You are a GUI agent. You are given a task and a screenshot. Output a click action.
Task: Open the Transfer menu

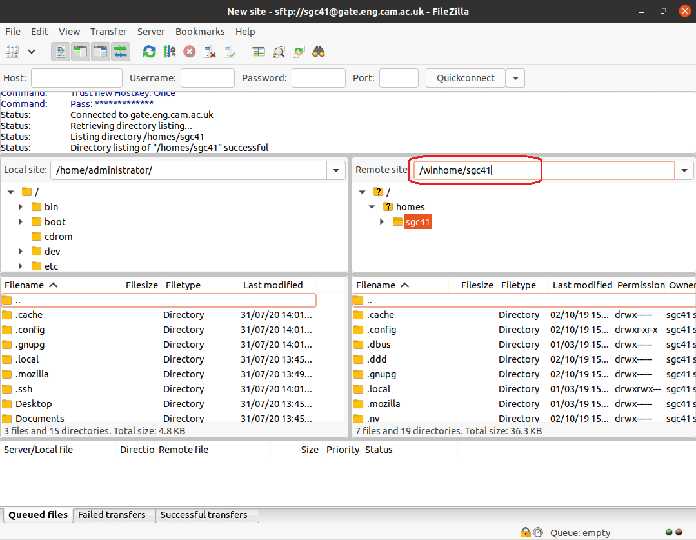click(108, 31)
